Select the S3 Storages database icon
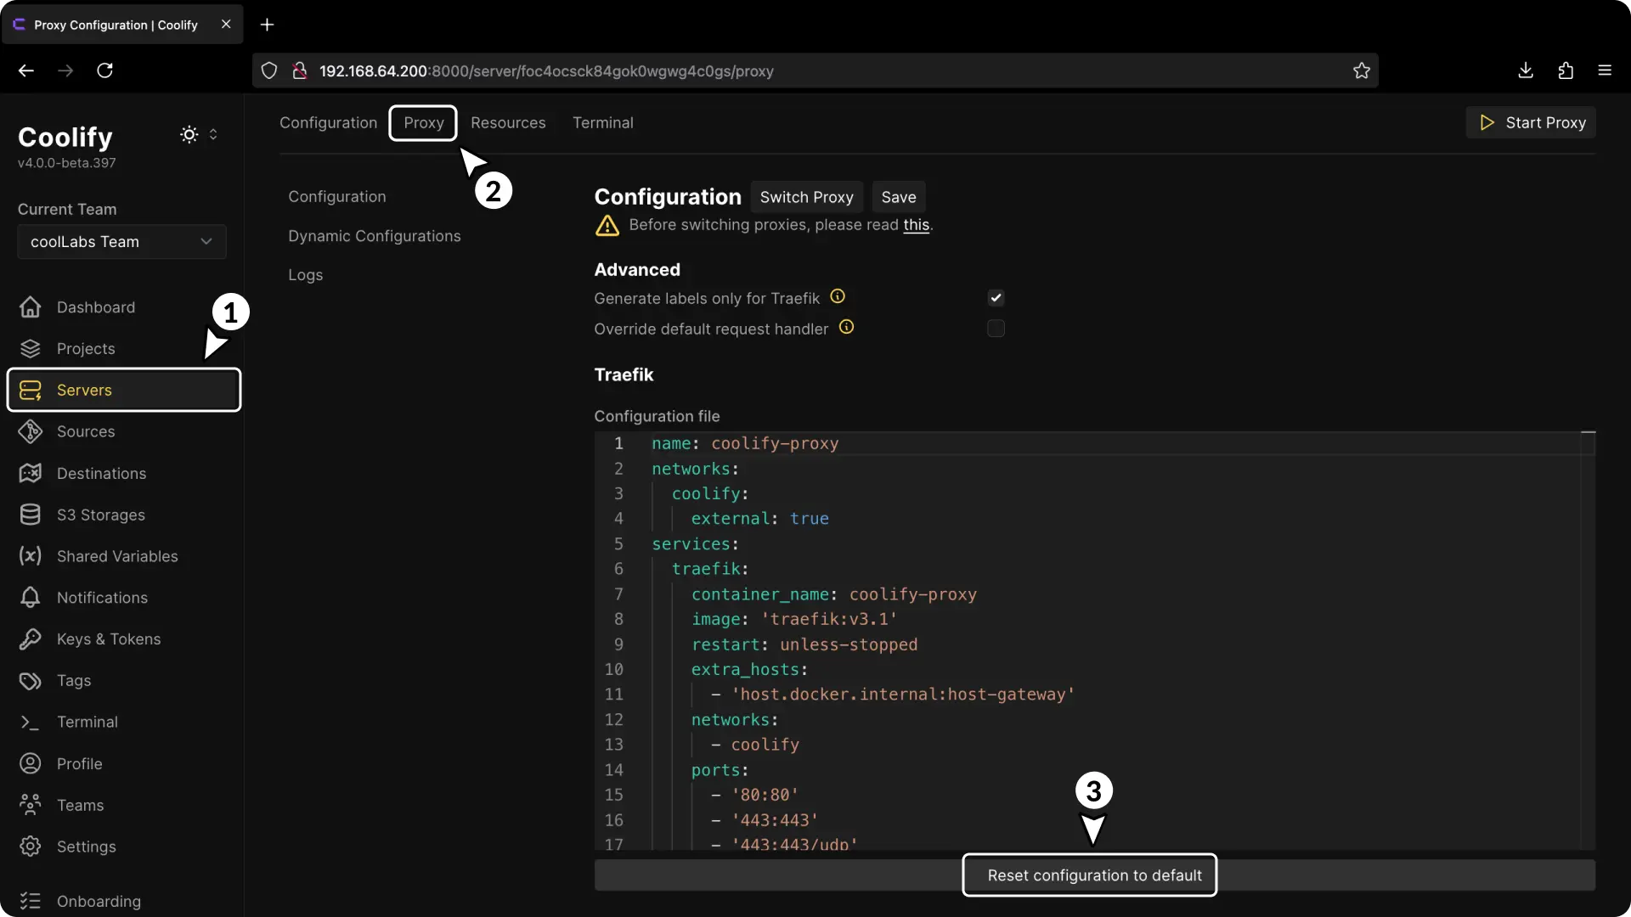Screen dimensions: 1631x917 pyautogui.click(x=30, y=515)
